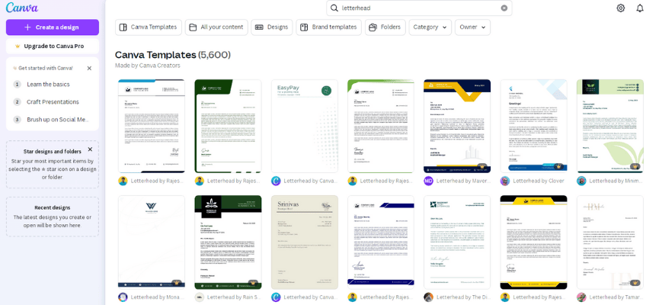Expand the Owner dropdown
The width and height of the screenshot is (646, 305).
pos(472,27)
